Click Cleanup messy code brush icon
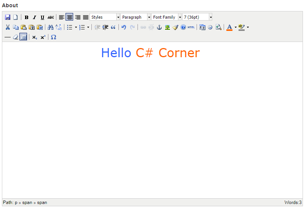 click(x=175, y=27)
